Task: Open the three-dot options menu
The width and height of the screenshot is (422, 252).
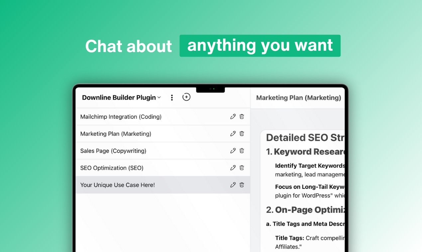Action: click(x=172, y=97)
